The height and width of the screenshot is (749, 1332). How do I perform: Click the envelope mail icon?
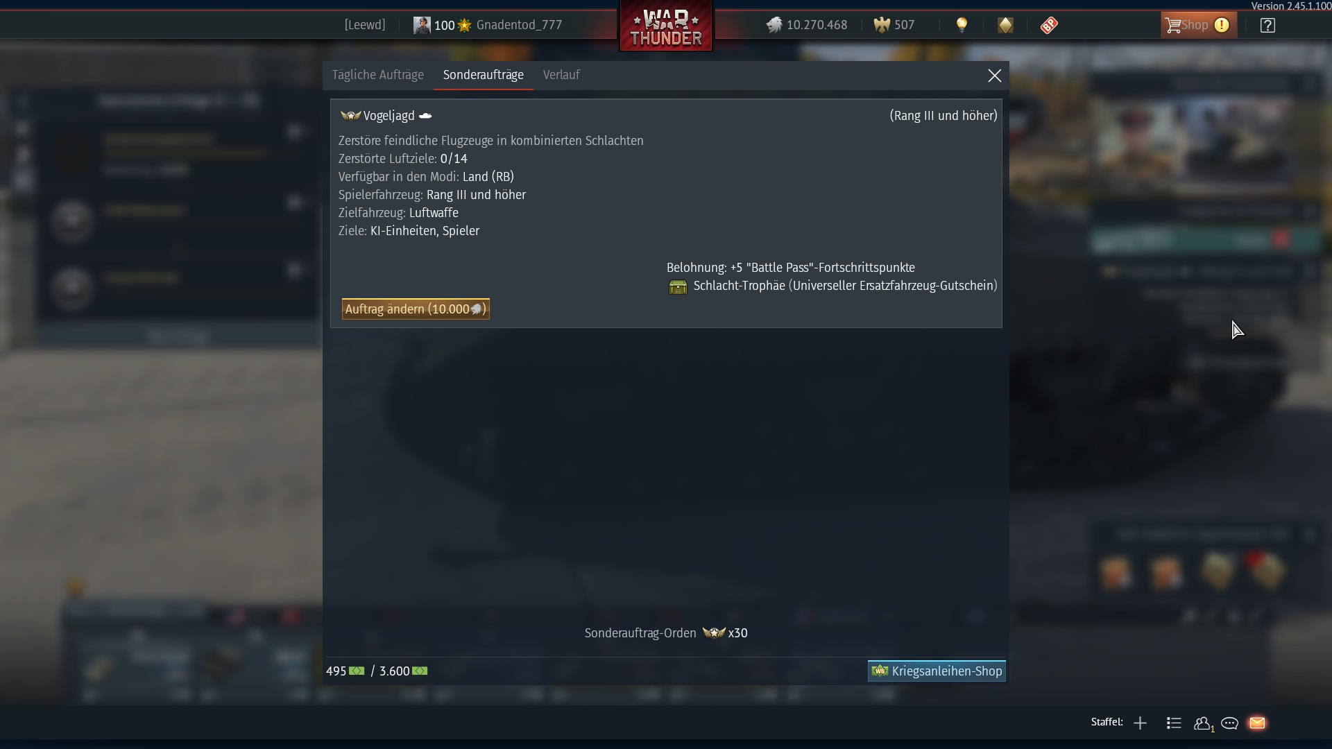(1257, 723)
